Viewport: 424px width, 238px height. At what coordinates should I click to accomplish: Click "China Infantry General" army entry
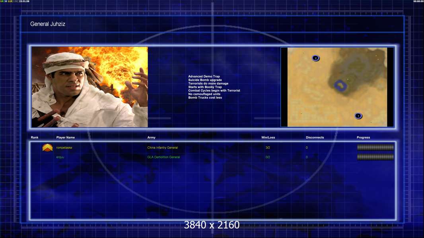point(163,148)
